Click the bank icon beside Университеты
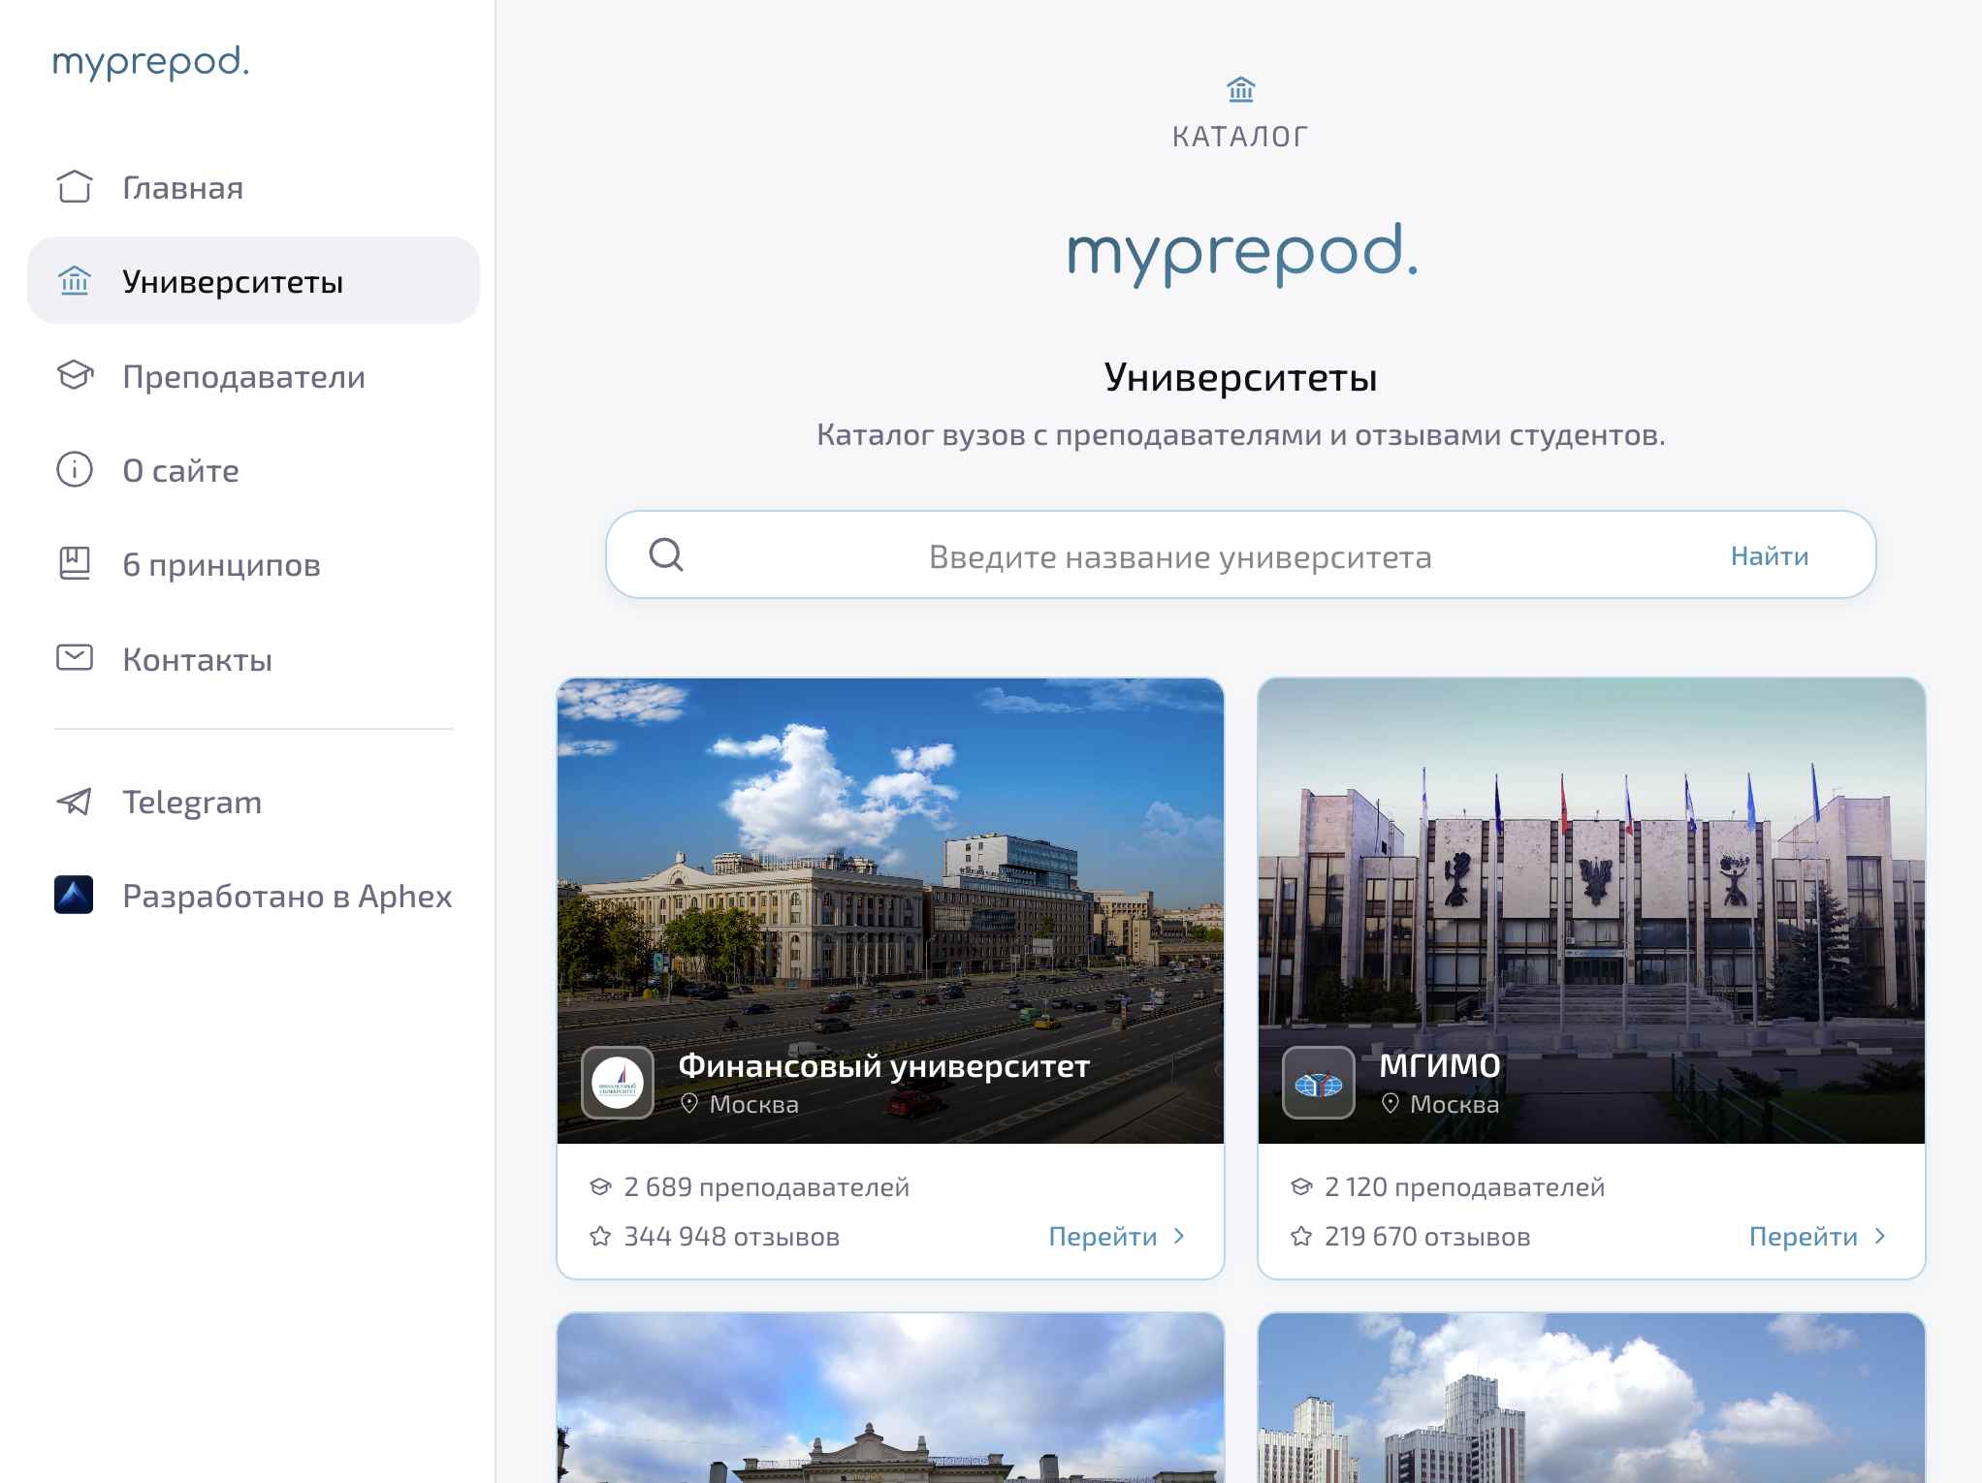The height and width of the screenshot is (1483, 1982). 75,281
